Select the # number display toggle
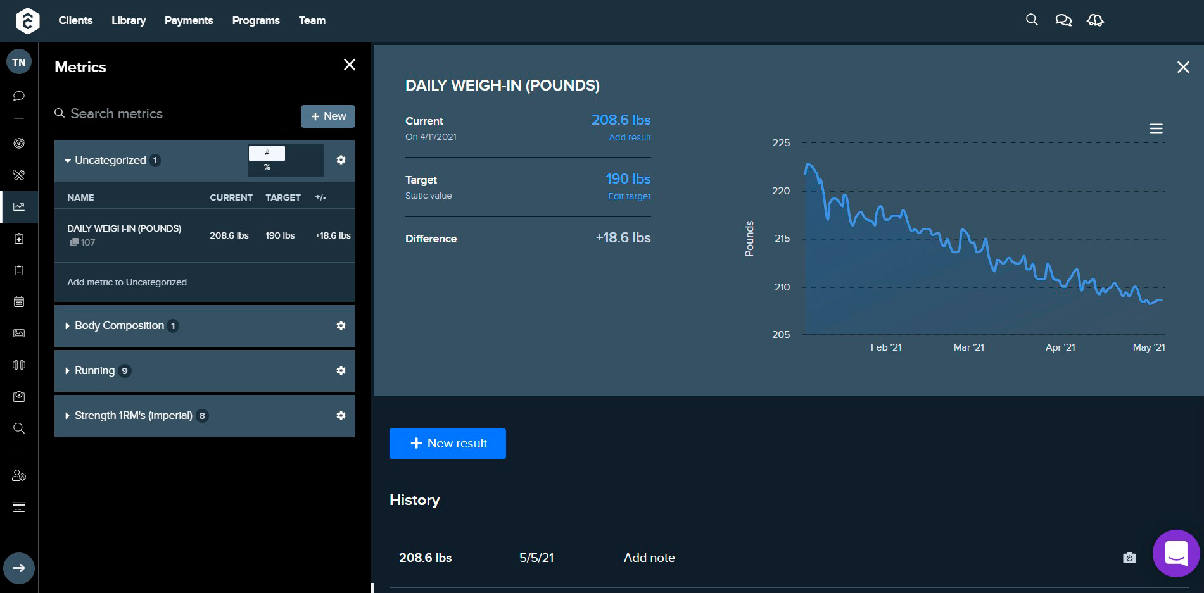This screenshot has width=1204, height=593. pos(267,153)
